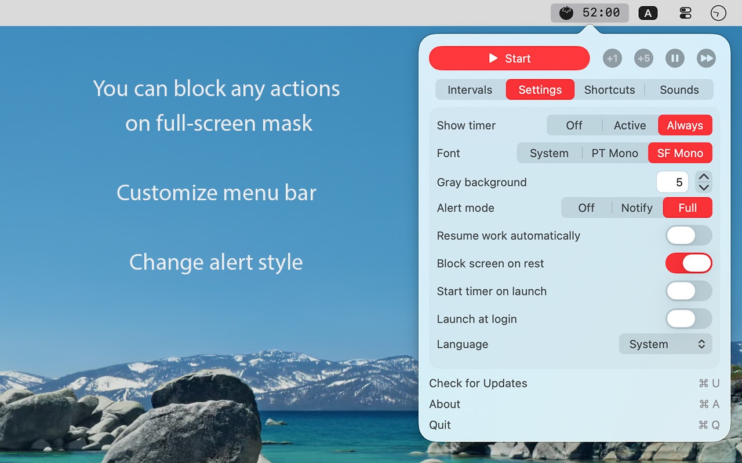Add five minutes with the +5 icon
The height and width of the screenshot is (463, 742).
pos(643,58)
